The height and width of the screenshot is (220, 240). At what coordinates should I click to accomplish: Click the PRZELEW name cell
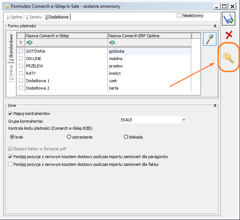[x=66, y=66]
